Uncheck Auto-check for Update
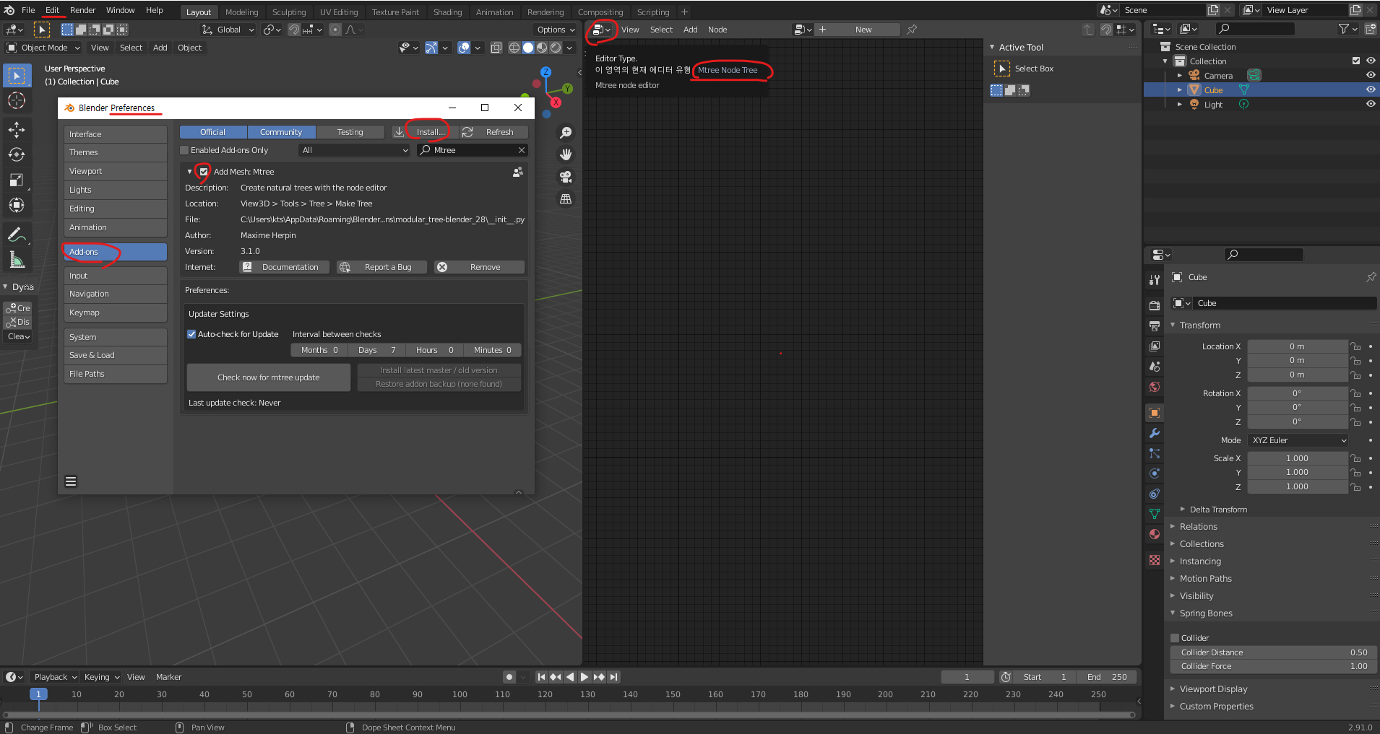Image resolution: width=1380 pixels, height=734 pixels. click(191, 334)
